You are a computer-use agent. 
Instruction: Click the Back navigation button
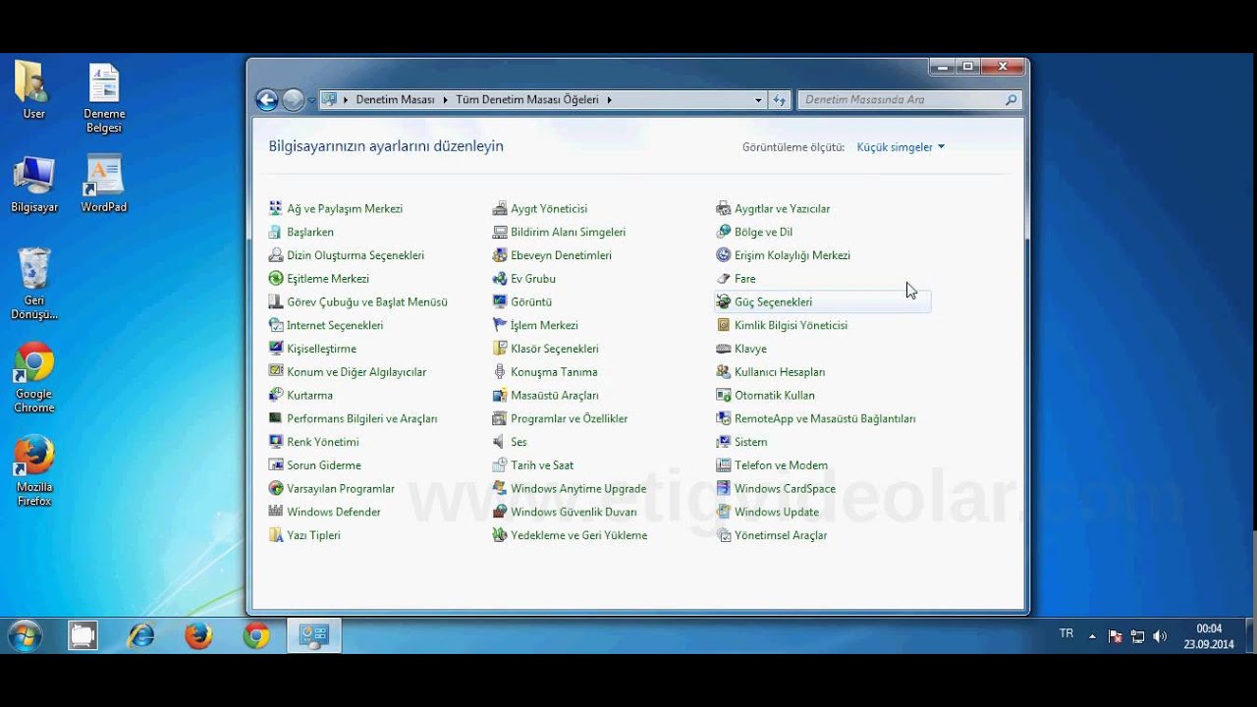pos(266,99)
